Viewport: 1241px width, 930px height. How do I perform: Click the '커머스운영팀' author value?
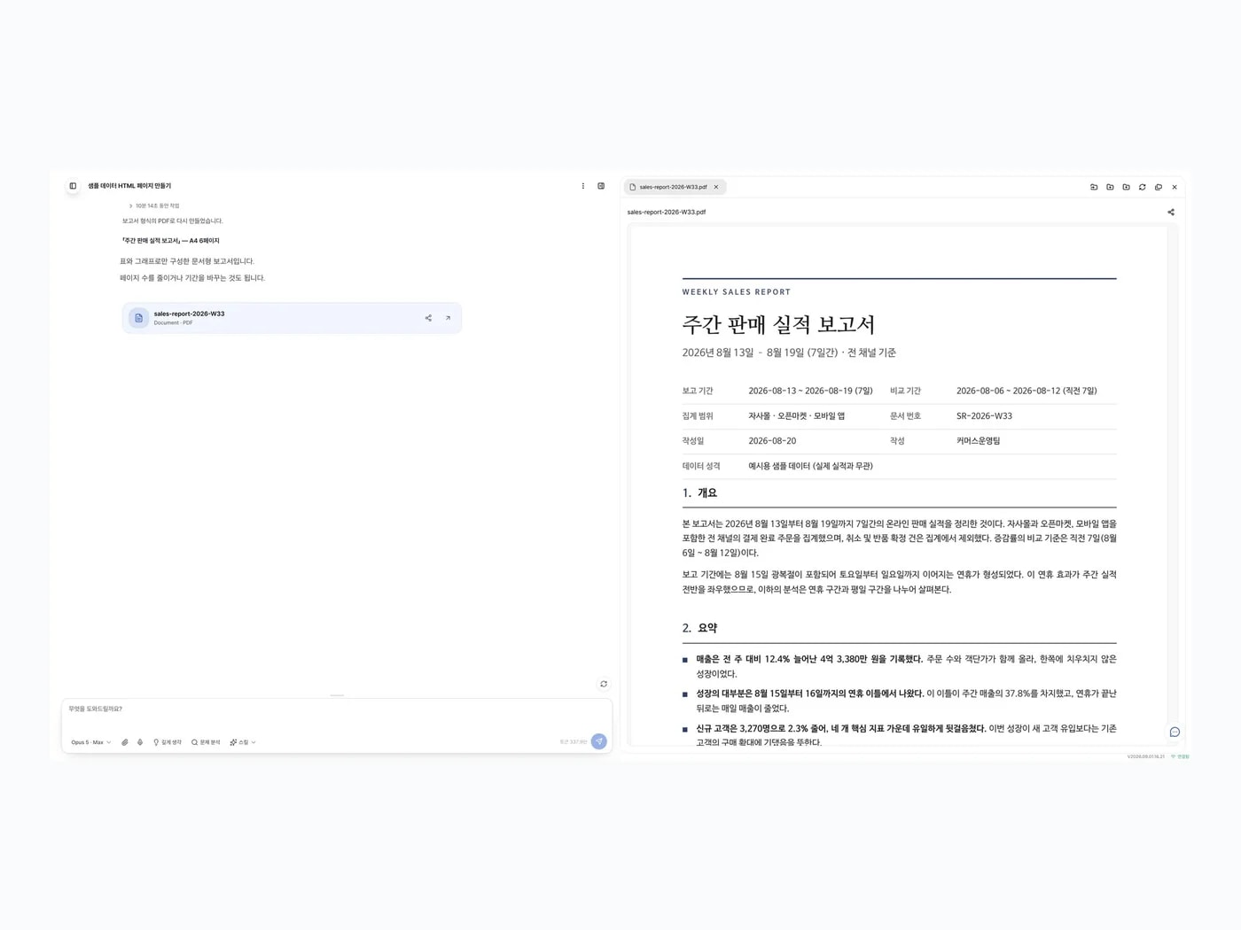(978, 440)
